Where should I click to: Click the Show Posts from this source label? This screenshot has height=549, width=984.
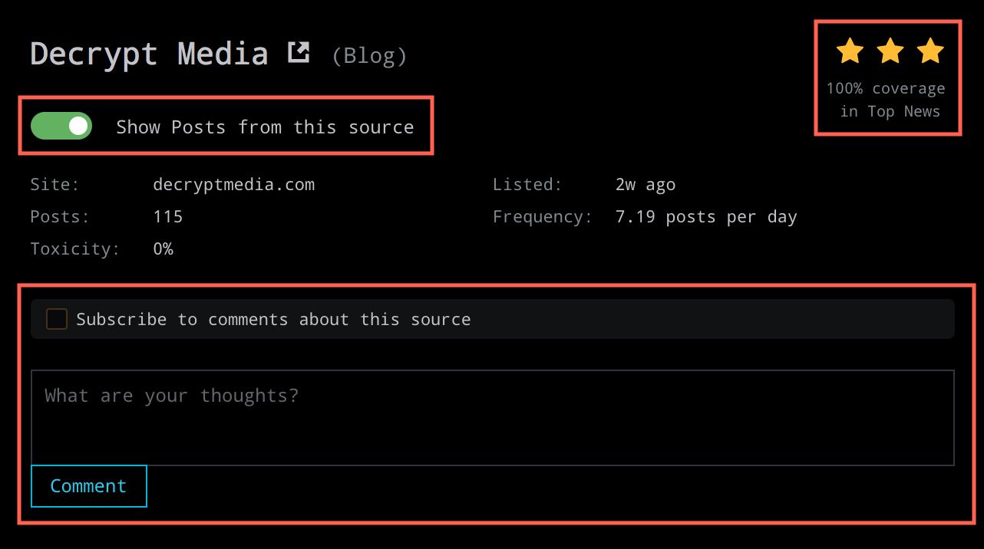265,127
